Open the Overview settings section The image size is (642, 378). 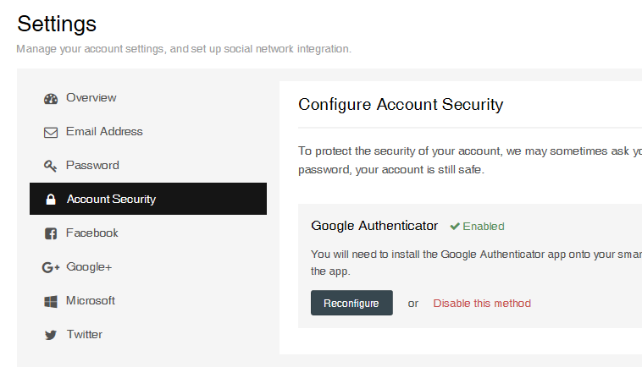pos(91,97)
